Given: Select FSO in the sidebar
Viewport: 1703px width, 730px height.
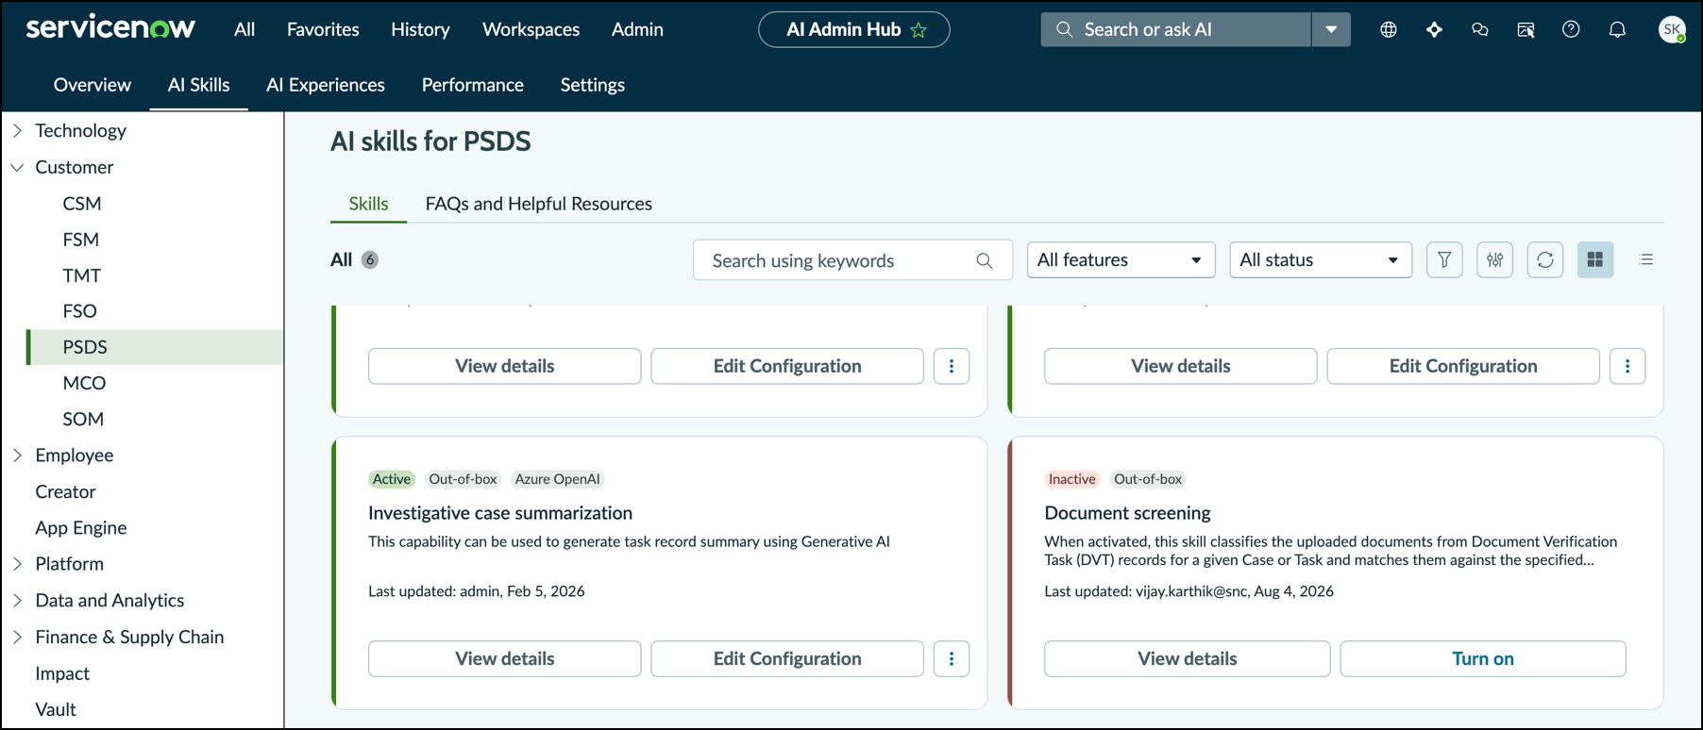Looking at the screenshot, I should click(80, 311).
